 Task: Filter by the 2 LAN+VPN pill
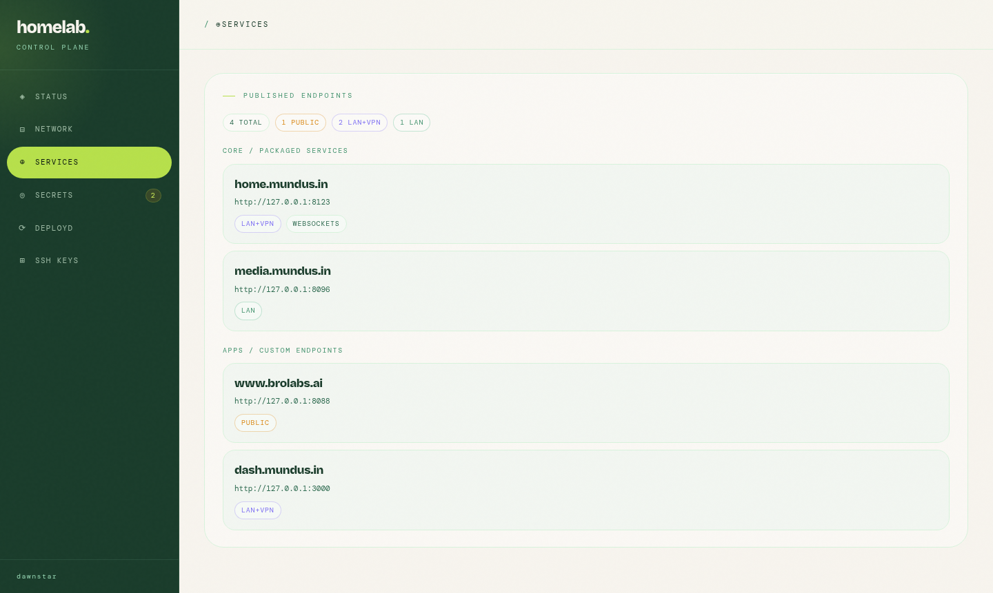[x=359, y=123]
